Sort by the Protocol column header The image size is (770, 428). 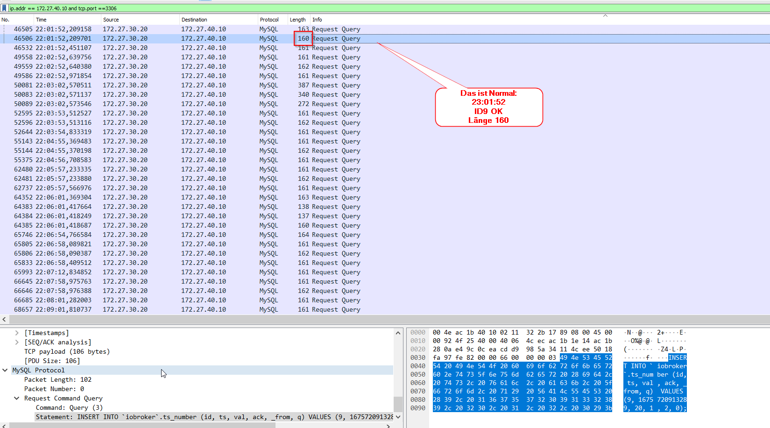point(273,20)
